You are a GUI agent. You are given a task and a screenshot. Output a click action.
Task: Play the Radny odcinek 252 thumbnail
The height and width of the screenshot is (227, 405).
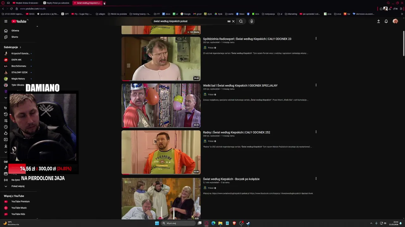coord(161,152)
